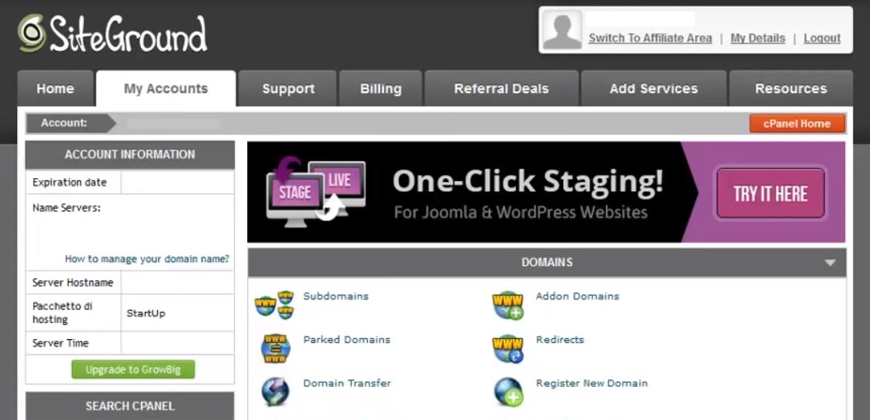
Task: Open the Subdomains icon
Action: tap(275, 304)
